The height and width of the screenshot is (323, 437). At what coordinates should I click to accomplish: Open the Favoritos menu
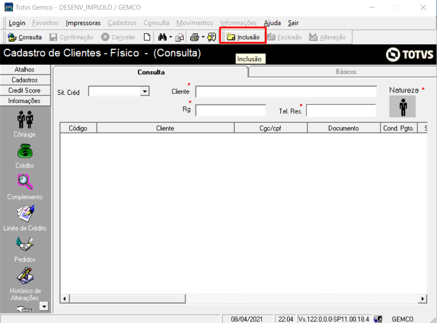click(x=46, y=23)
